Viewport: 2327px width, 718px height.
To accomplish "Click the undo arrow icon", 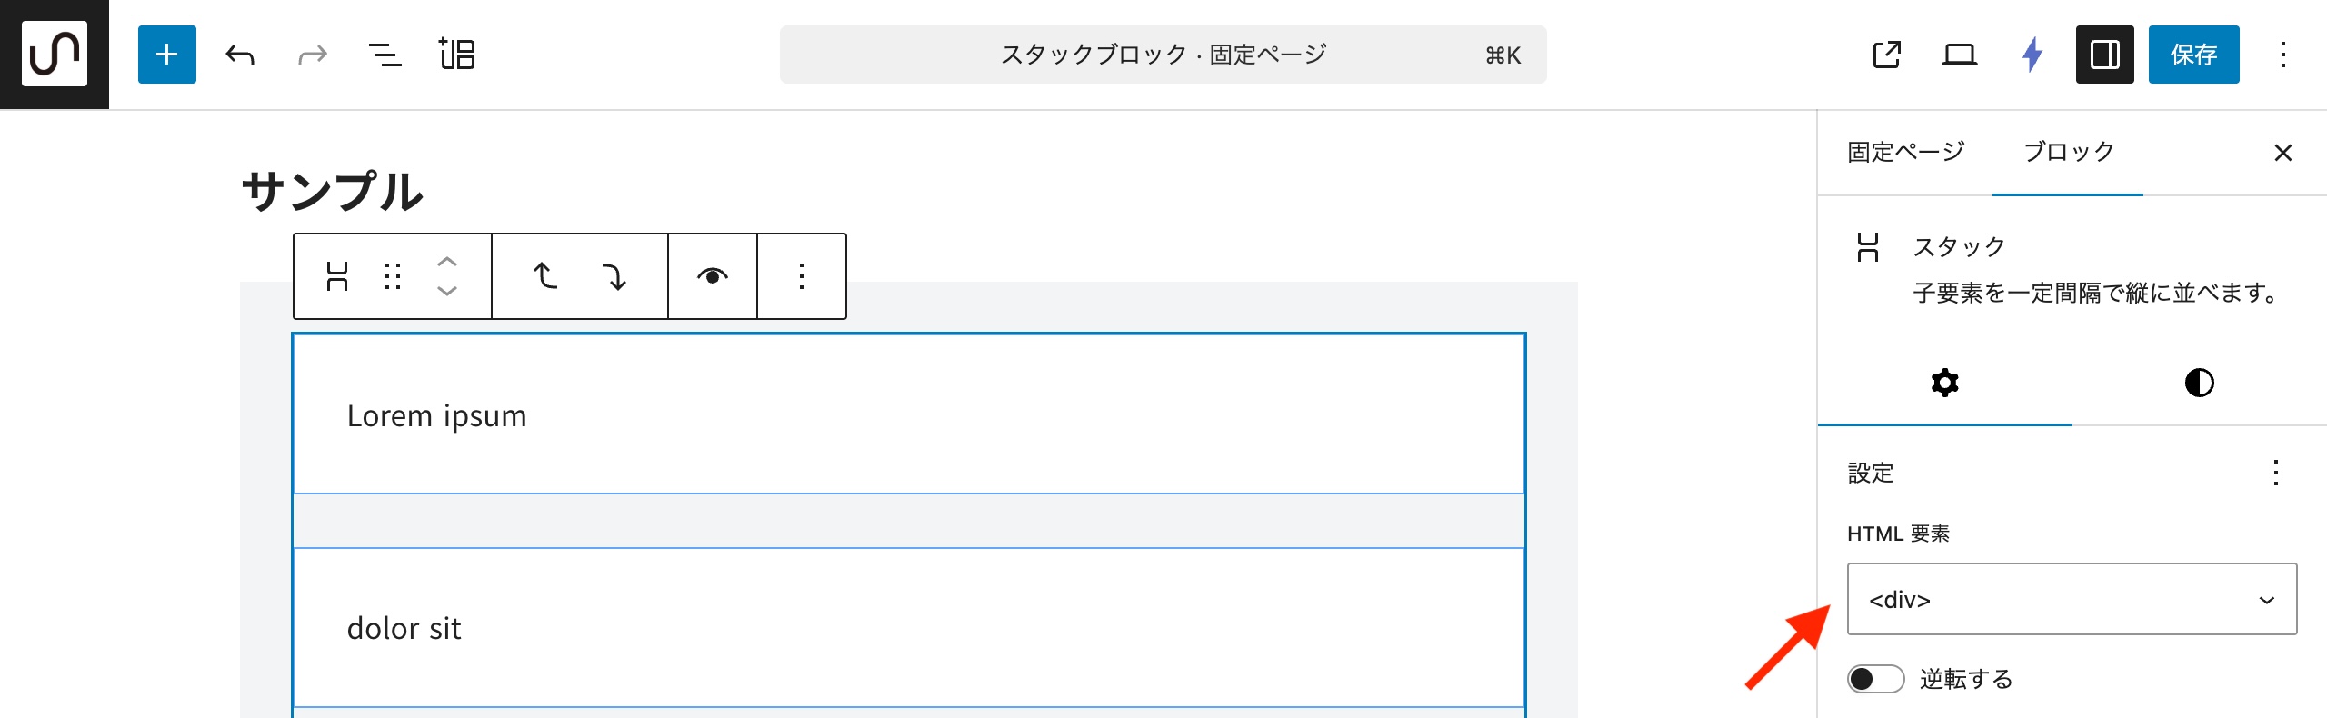I will (x=240, y=55).
